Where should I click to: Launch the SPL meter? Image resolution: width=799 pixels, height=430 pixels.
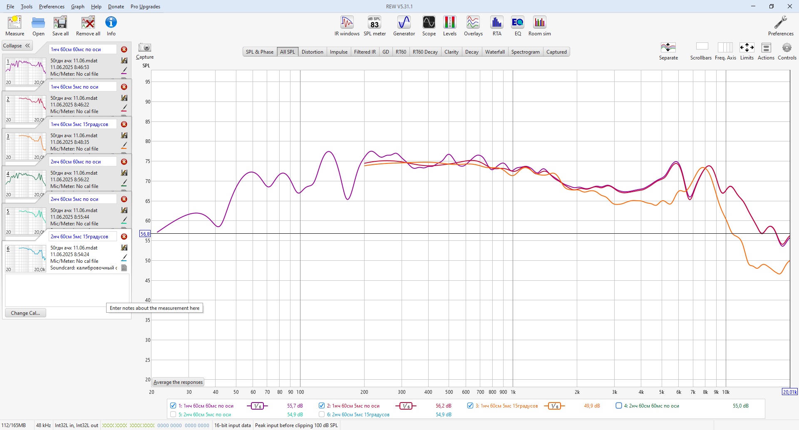(x=375, y=26)
